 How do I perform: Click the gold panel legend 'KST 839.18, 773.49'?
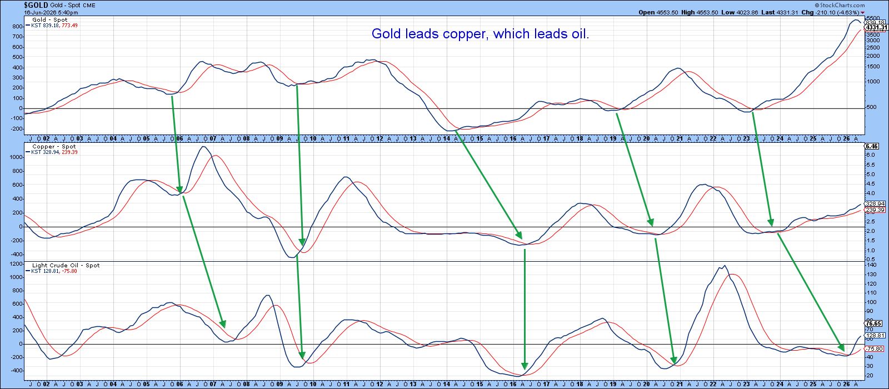tap(51, 26)
